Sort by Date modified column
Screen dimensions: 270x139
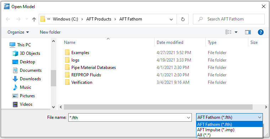pyautogui.click(x=170, y=42)
